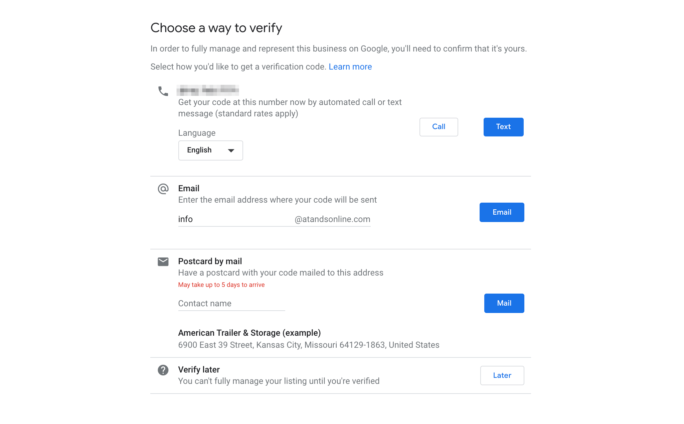This screenshot has height=424, width=684.
Task: Open the Learn more link
Action: point(350,67)
